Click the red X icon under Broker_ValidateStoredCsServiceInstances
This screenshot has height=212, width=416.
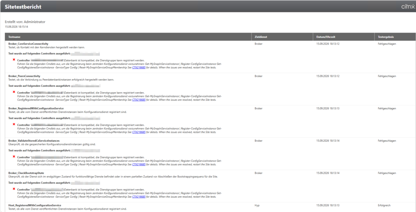(x=14, y=156)
